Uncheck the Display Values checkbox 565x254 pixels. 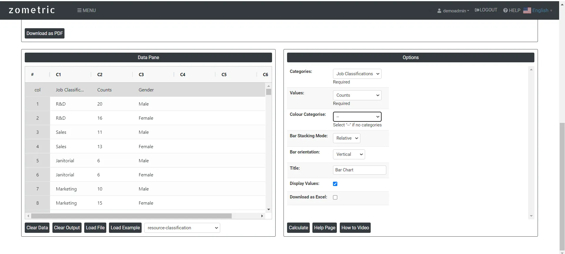(x=335, y=184)
